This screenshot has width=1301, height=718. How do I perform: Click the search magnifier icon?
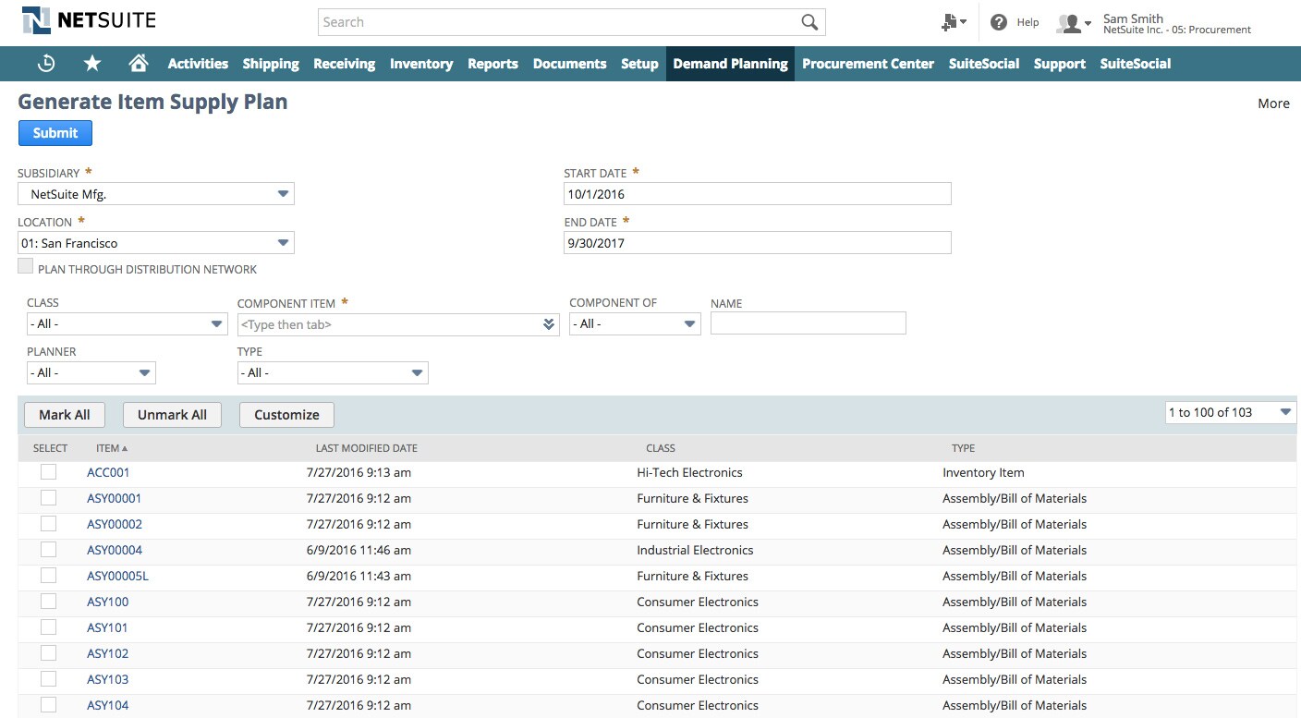[809, 22]
